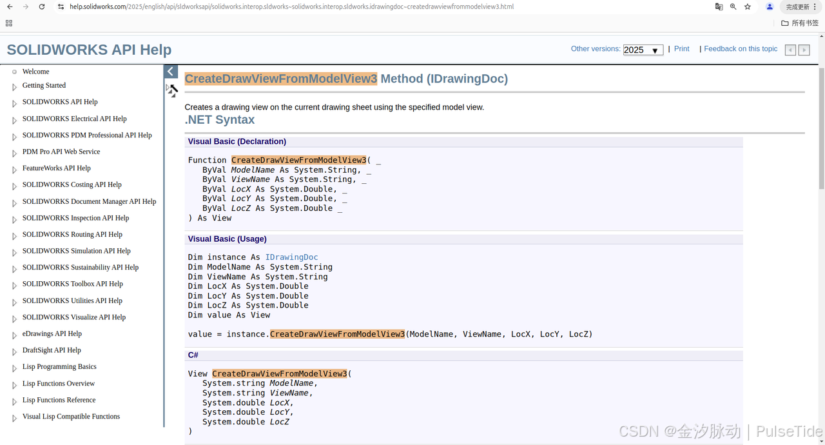
Task: Click the sync contents icon below collapse arrow
Action: point(172,90)
